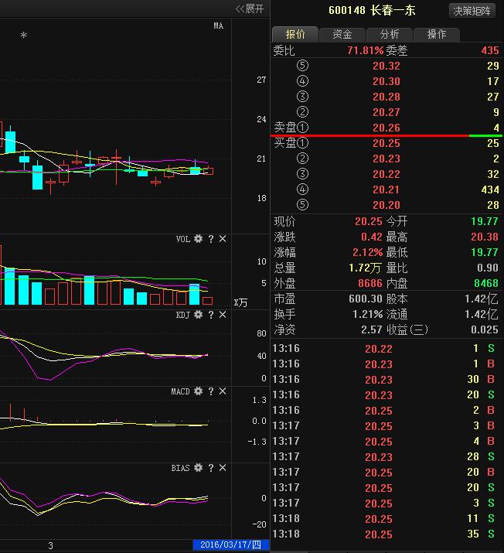Click the 涨幅 value 2.12%

[368, 252]
